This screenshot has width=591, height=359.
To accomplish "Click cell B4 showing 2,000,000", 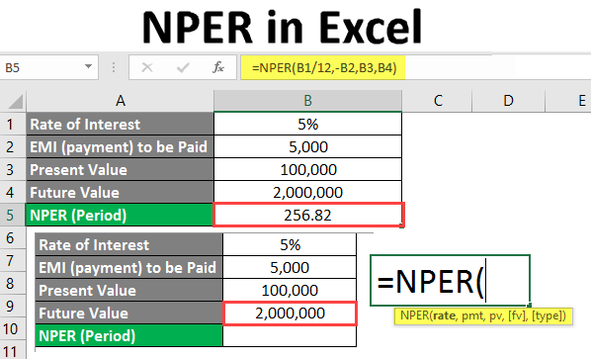I will click(308, 192).
